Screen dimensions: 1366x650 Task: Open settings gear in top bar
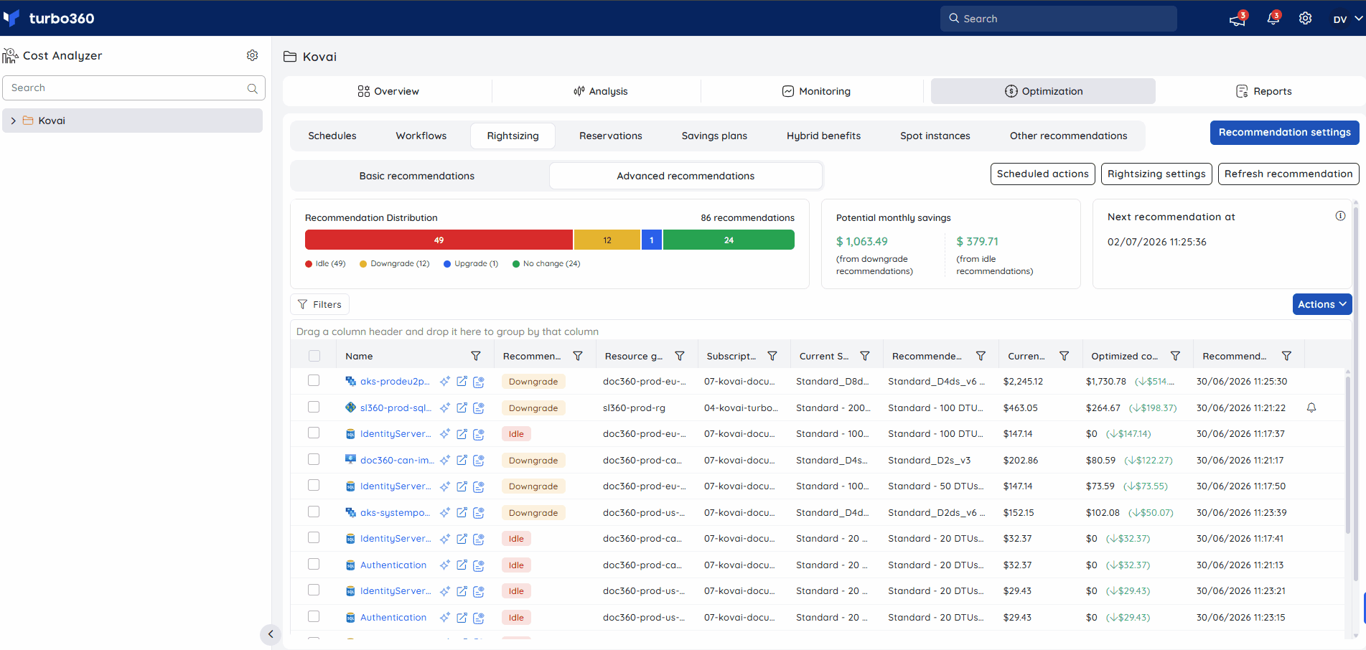[x=1306, y=19]
